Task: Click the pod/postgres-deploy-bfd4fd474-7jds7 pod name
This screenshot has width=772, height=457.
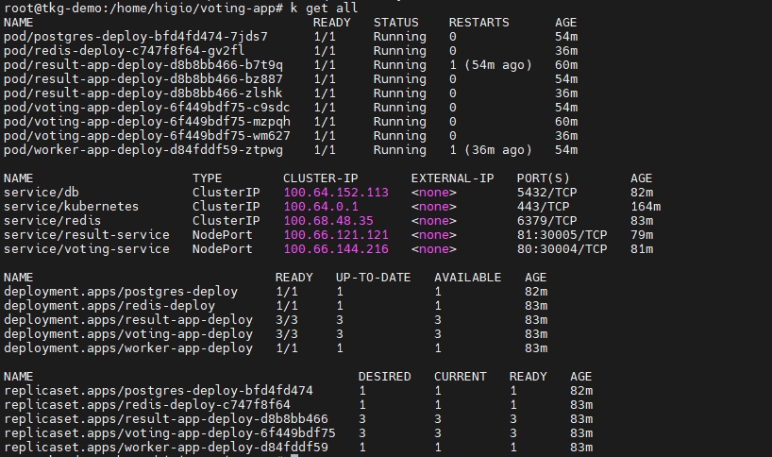Action: click(x=136, y=36)
